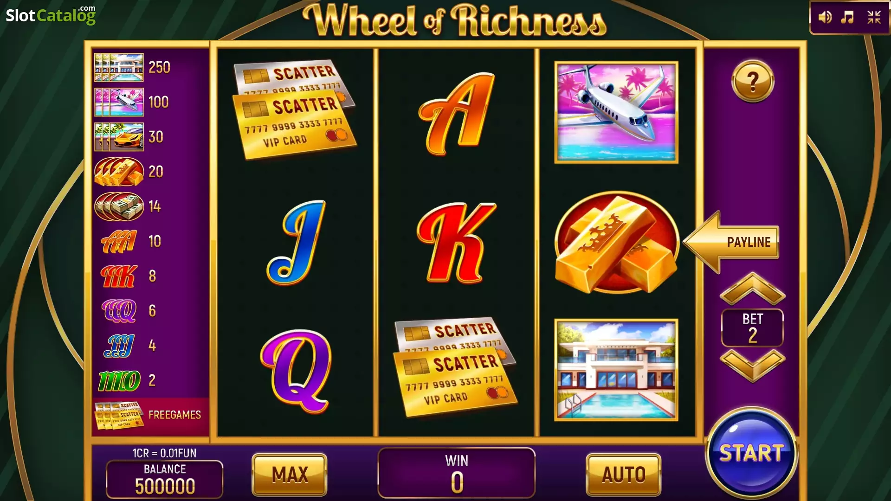Image resolution: width=891 pixels, height=501 pixels.
Task: Mute the sound with the speaker icon
Action: (x=825, y=18)
